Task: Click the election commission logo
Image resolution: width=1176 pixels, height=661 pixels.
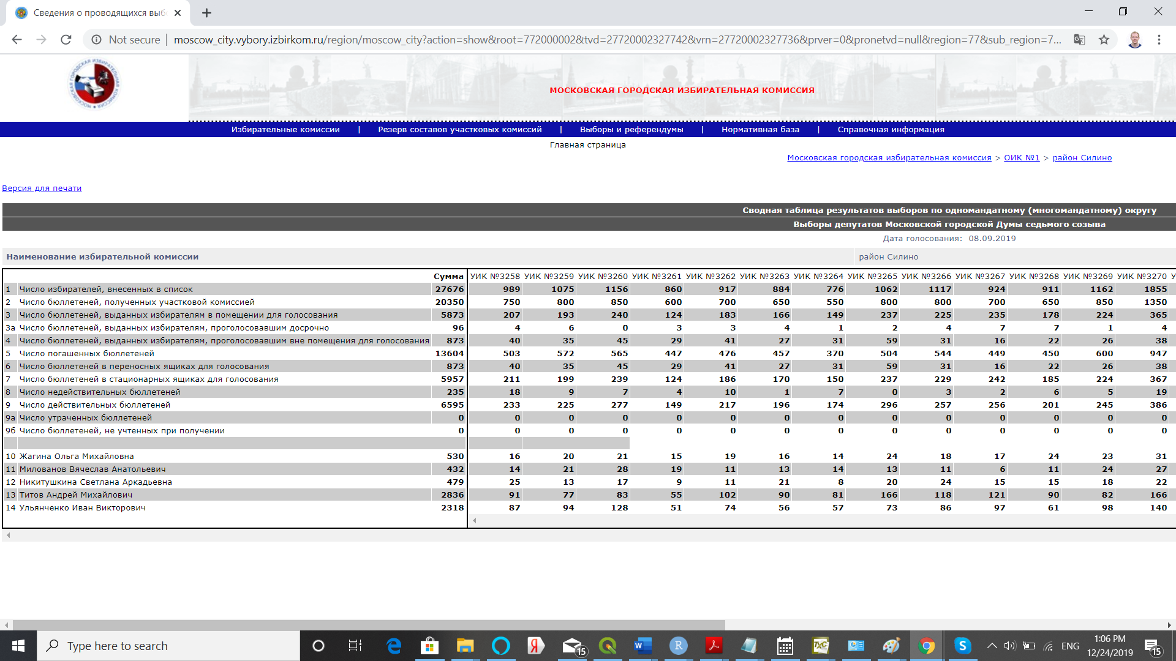Action: (x=94, y=84)
